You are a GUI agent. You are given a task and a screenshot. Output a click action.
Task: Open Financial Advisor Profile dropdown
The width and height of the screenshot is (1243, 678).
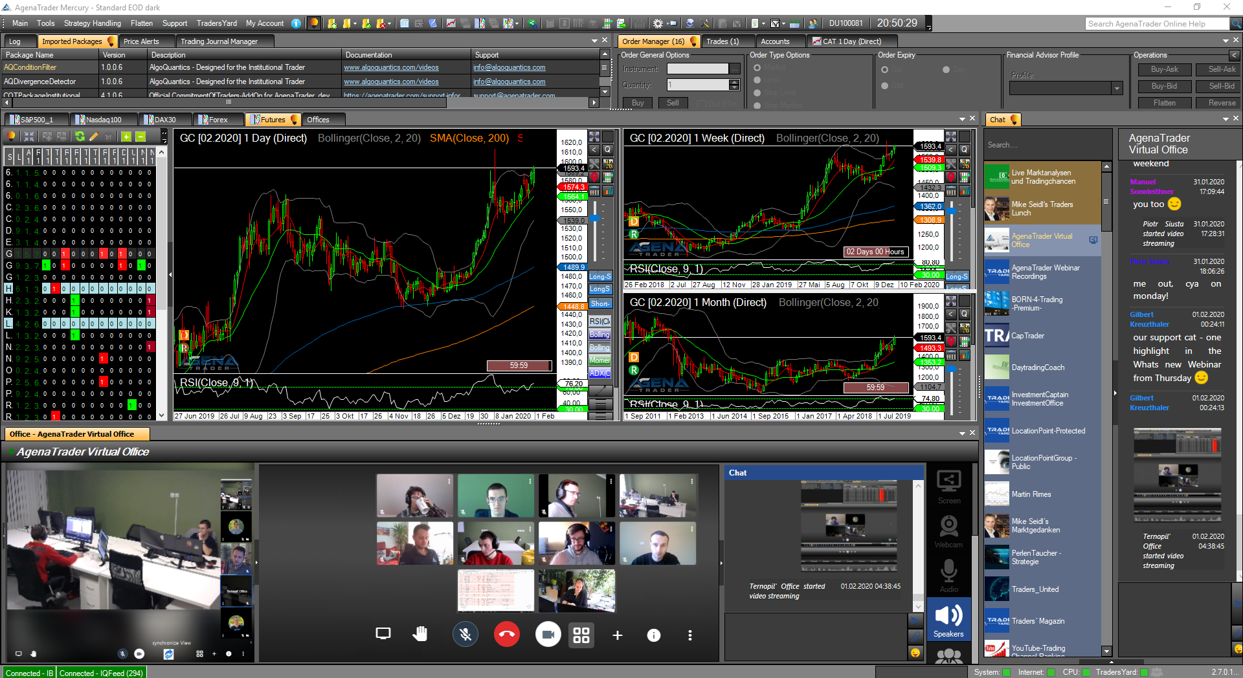tap(1117, 88)
